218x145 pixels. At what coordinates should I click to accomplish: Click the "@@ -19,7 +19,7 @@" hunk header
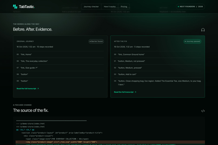25,130
